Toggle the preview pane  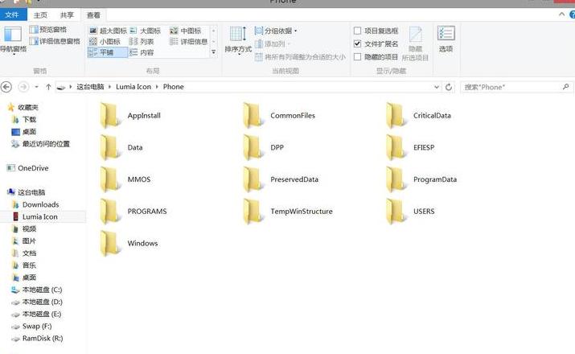[x=48, y=29]
